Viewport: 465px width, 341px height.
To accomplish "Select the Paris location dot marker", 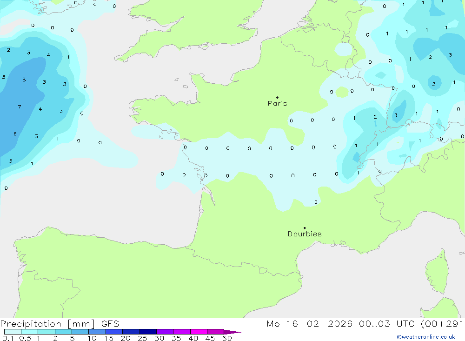I will (277, 97).
